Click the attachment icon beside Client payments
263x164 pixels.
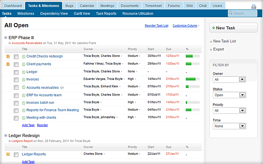click(8, 64)
